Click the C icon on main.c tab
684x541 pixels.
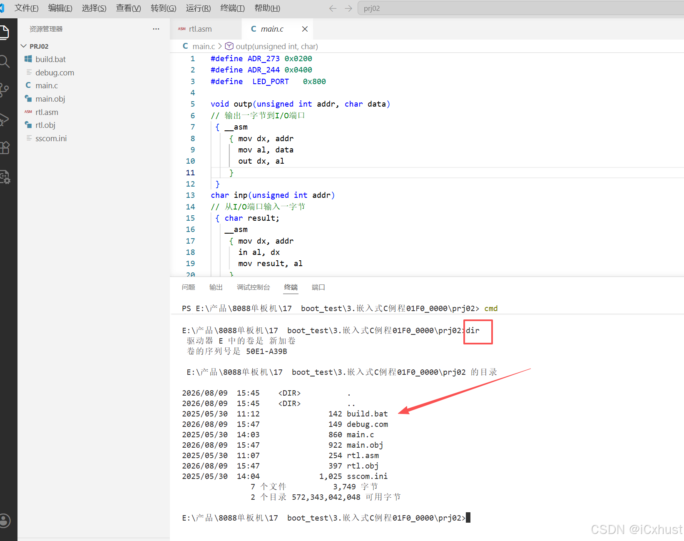[x=254, y=29]
